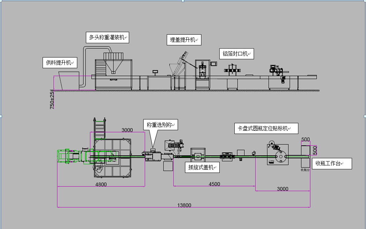Click the 13800 overall length dimension
The height and width of the screenshot is (229, 366).
tap(184, 205)
